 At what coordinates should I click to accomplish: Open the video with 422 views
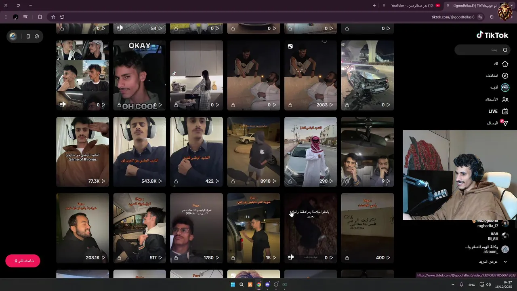(196, 152)
